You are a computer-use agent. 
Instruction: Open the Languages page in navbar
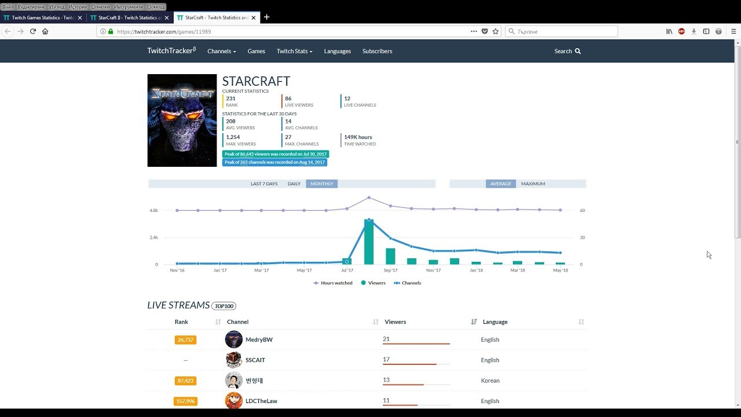point(338,51)
